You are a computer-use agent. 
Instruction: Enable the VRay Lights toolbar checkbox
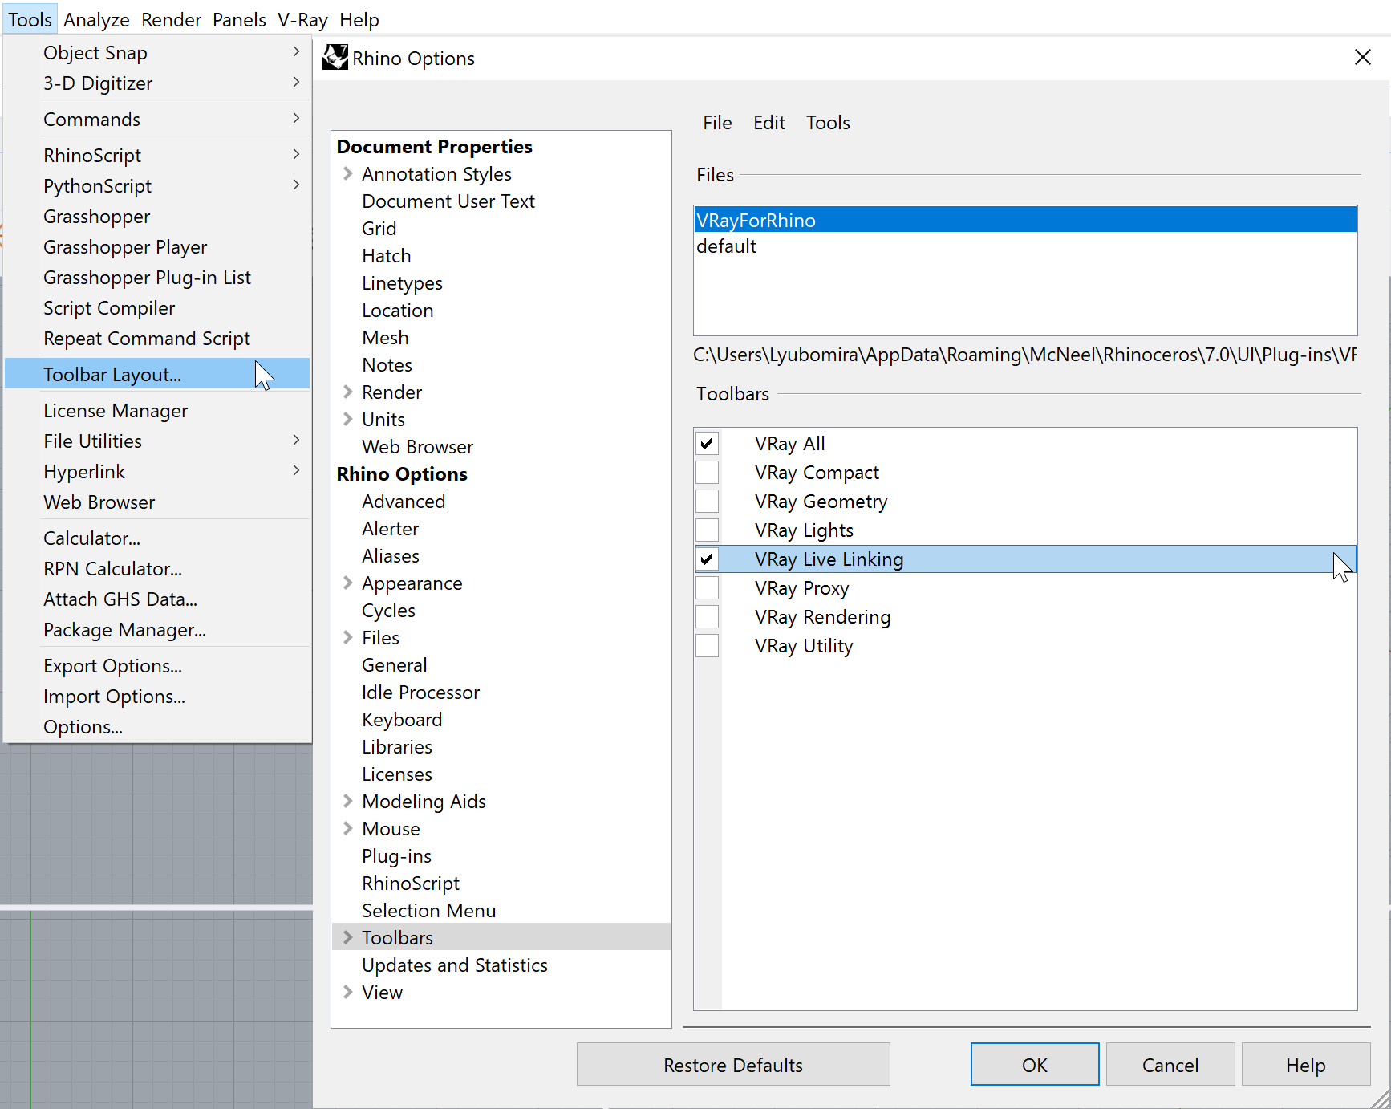click(x=707, y=530)
